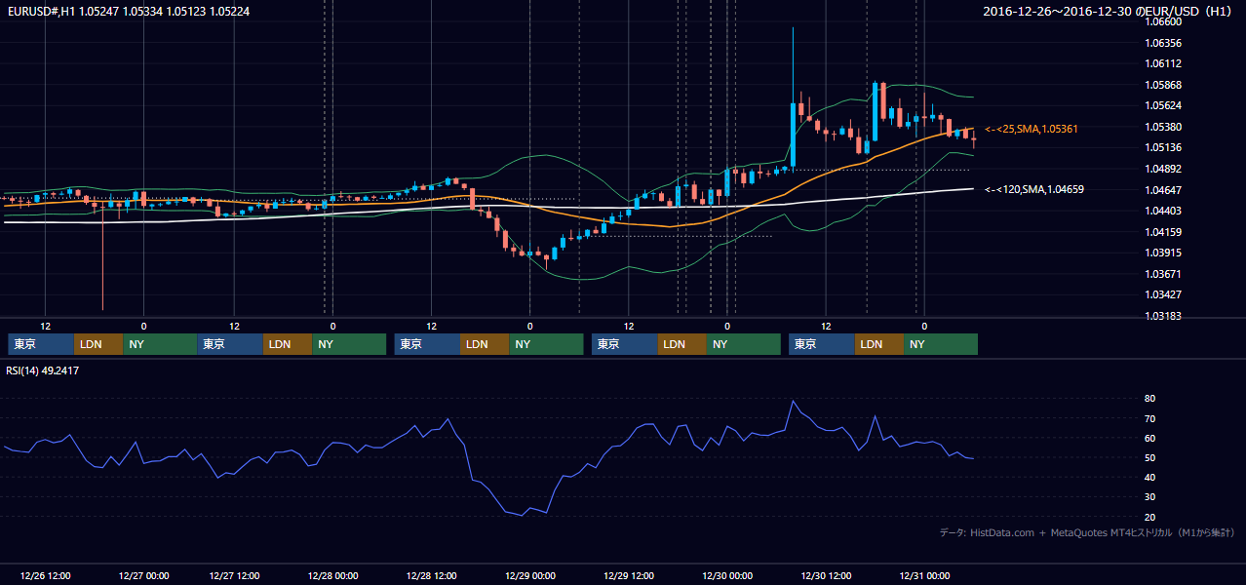Click the orange 25,SMA,1.05361 annotation

(x=1031, y=129)
